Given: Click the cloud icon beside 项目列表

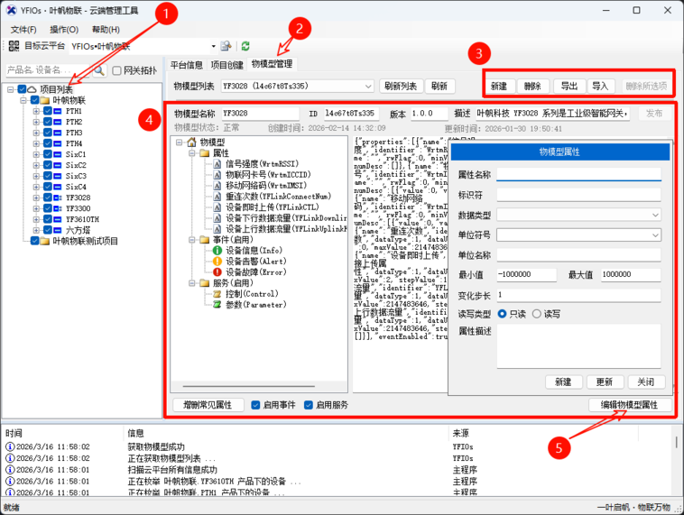Looking at the screenshot, I should coord(32,89).
